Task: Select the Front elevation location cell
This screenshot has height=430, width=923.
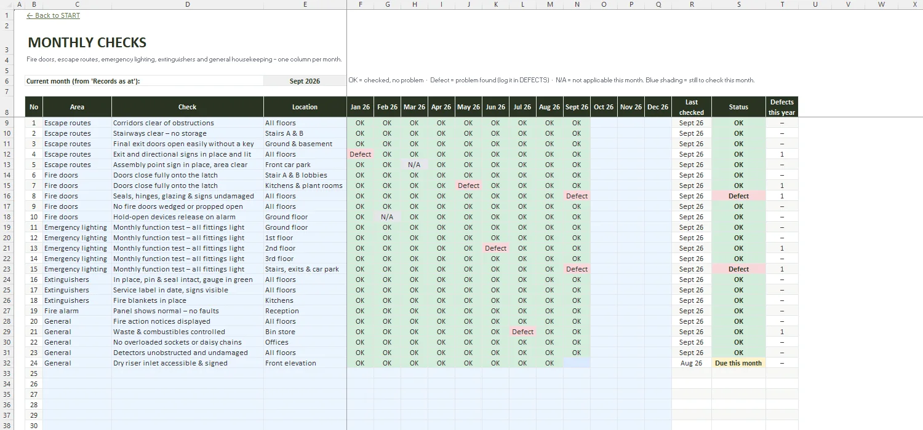Action: coord(305,363)
